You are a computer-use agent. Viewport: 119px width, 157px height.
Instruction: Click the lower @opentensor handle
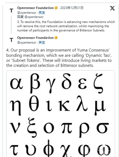click(x=27, y=43)
